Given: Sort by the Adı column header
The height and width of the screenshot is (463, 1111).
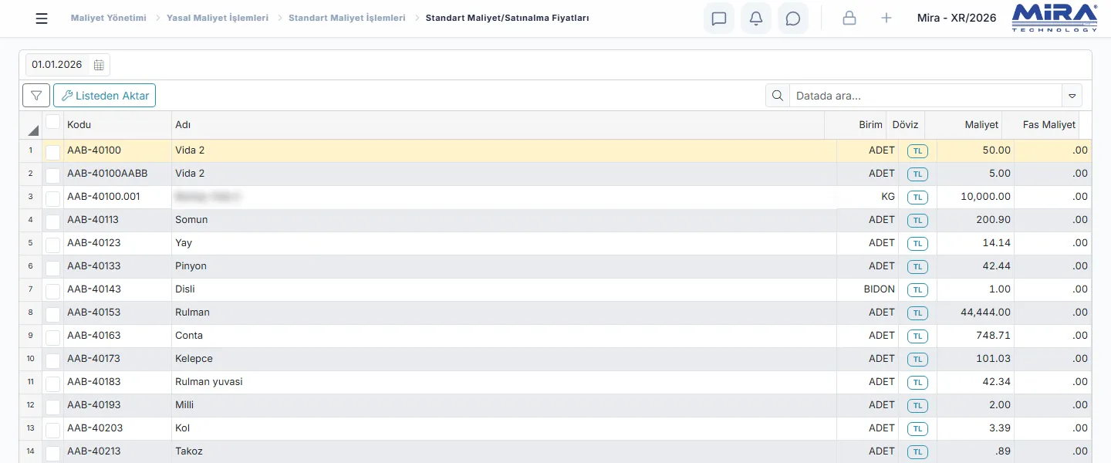Looking at the screenshot, I should (x=498, y=125).
